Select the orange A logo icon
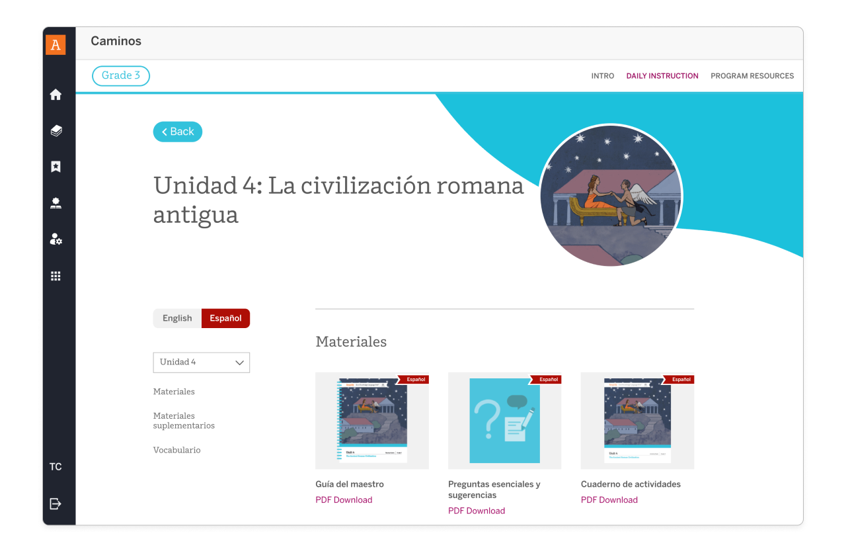The image size is (846, 553). tap(56, 44)
